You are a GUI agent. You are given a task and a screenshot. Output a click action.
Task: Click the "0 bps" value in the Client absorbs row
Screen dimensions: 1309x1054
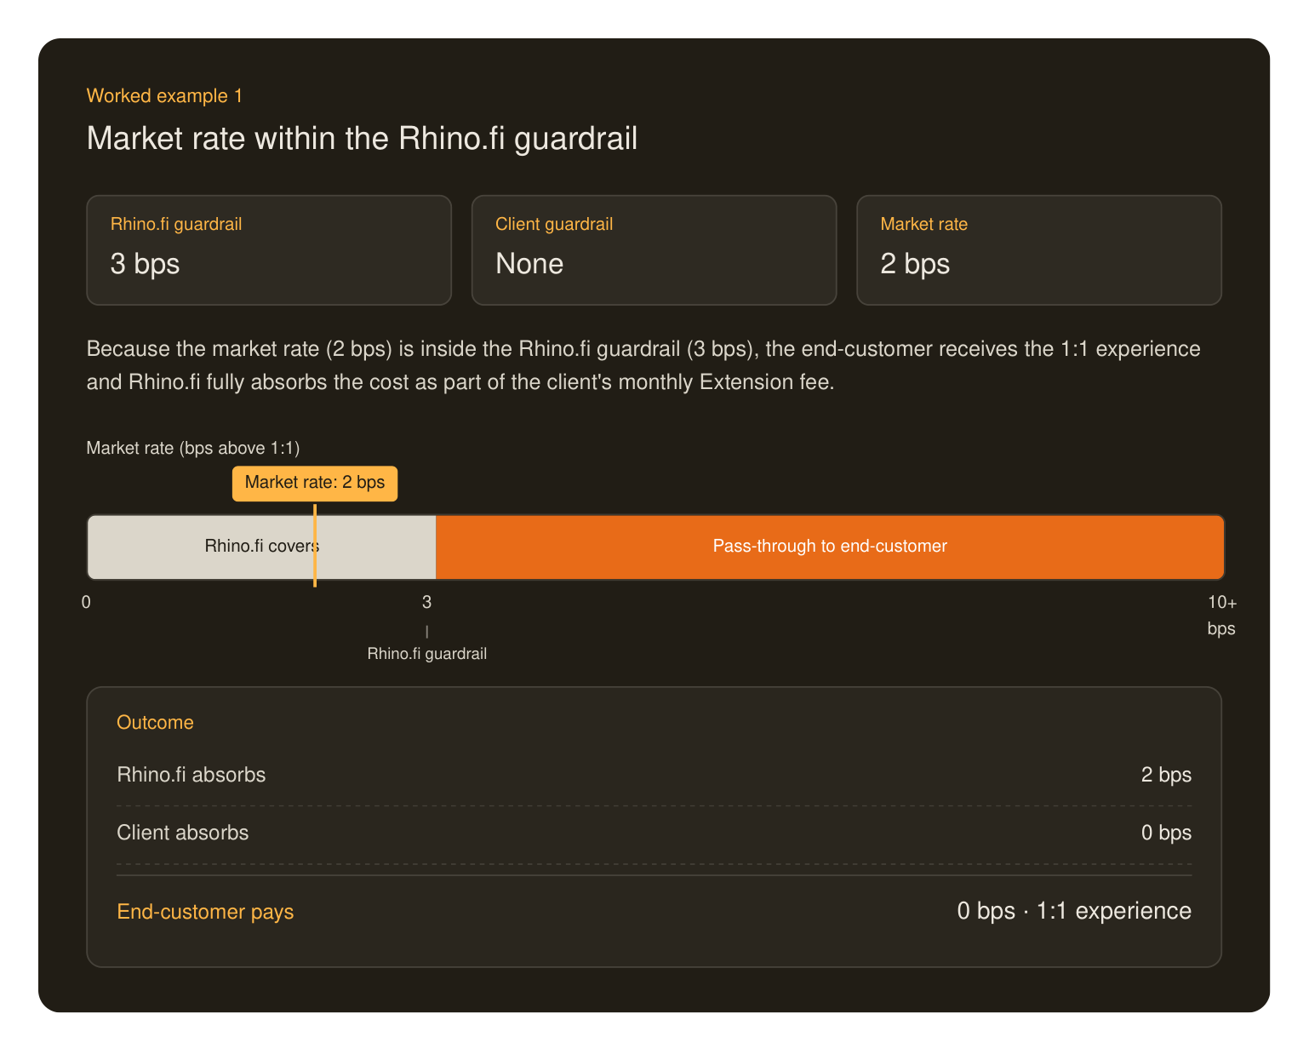point(1166,833)
